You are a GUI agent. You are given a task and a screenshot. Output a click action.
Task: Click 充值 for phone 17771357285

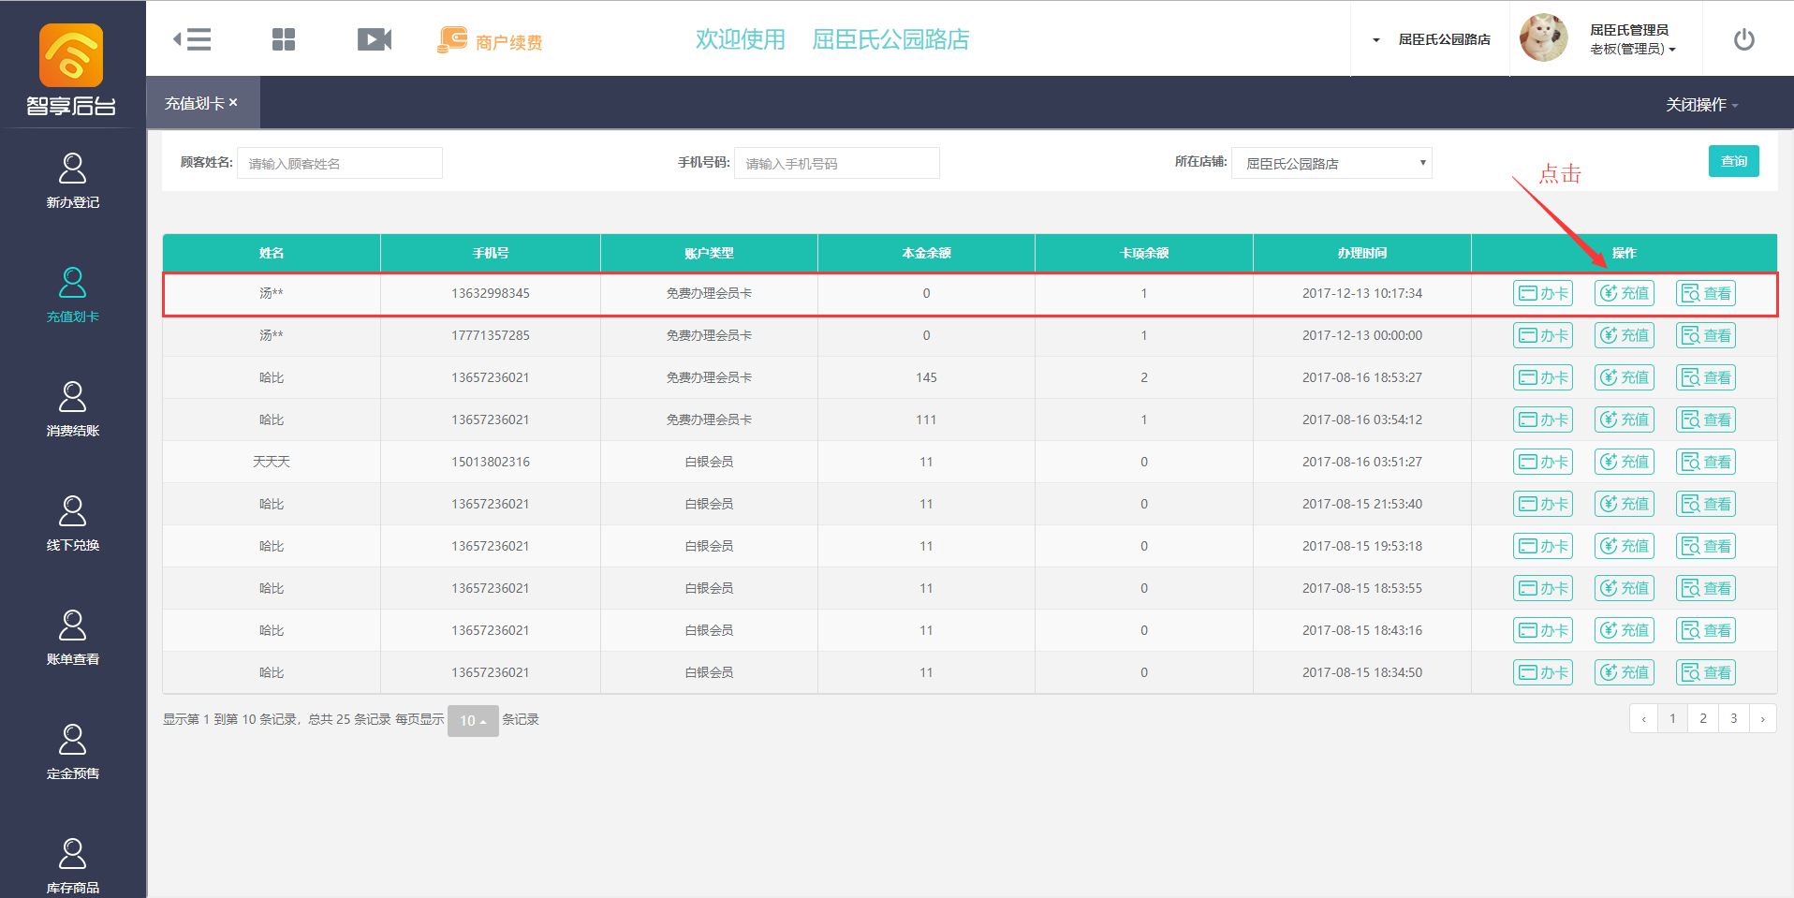click(x=1625, y=335)
